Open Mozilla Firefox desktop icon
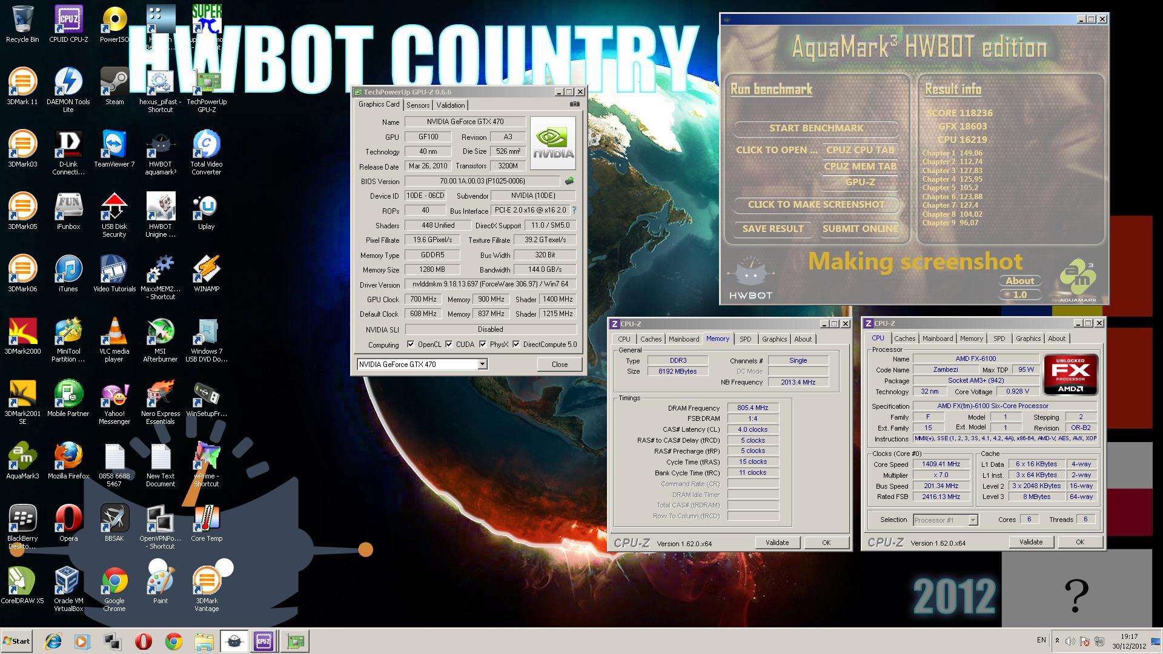The height and width of the screenshot is (654, 1163). (68, 461)
